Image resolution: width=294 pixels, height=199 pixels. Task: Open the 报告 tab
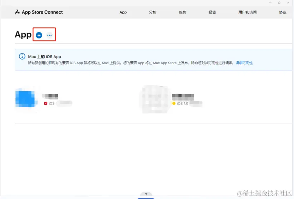pyautogui.click(x=212, y=12)
